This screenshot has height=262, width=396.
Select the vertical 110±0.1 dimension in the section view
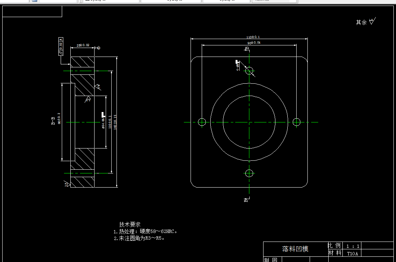pyautogui.click(x=109, y=122)
